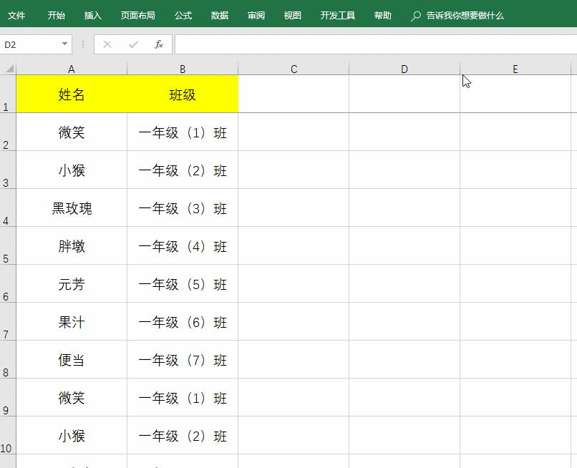Select column E header
This screenshot has height=468, width=577.
(x=515, y=69)
